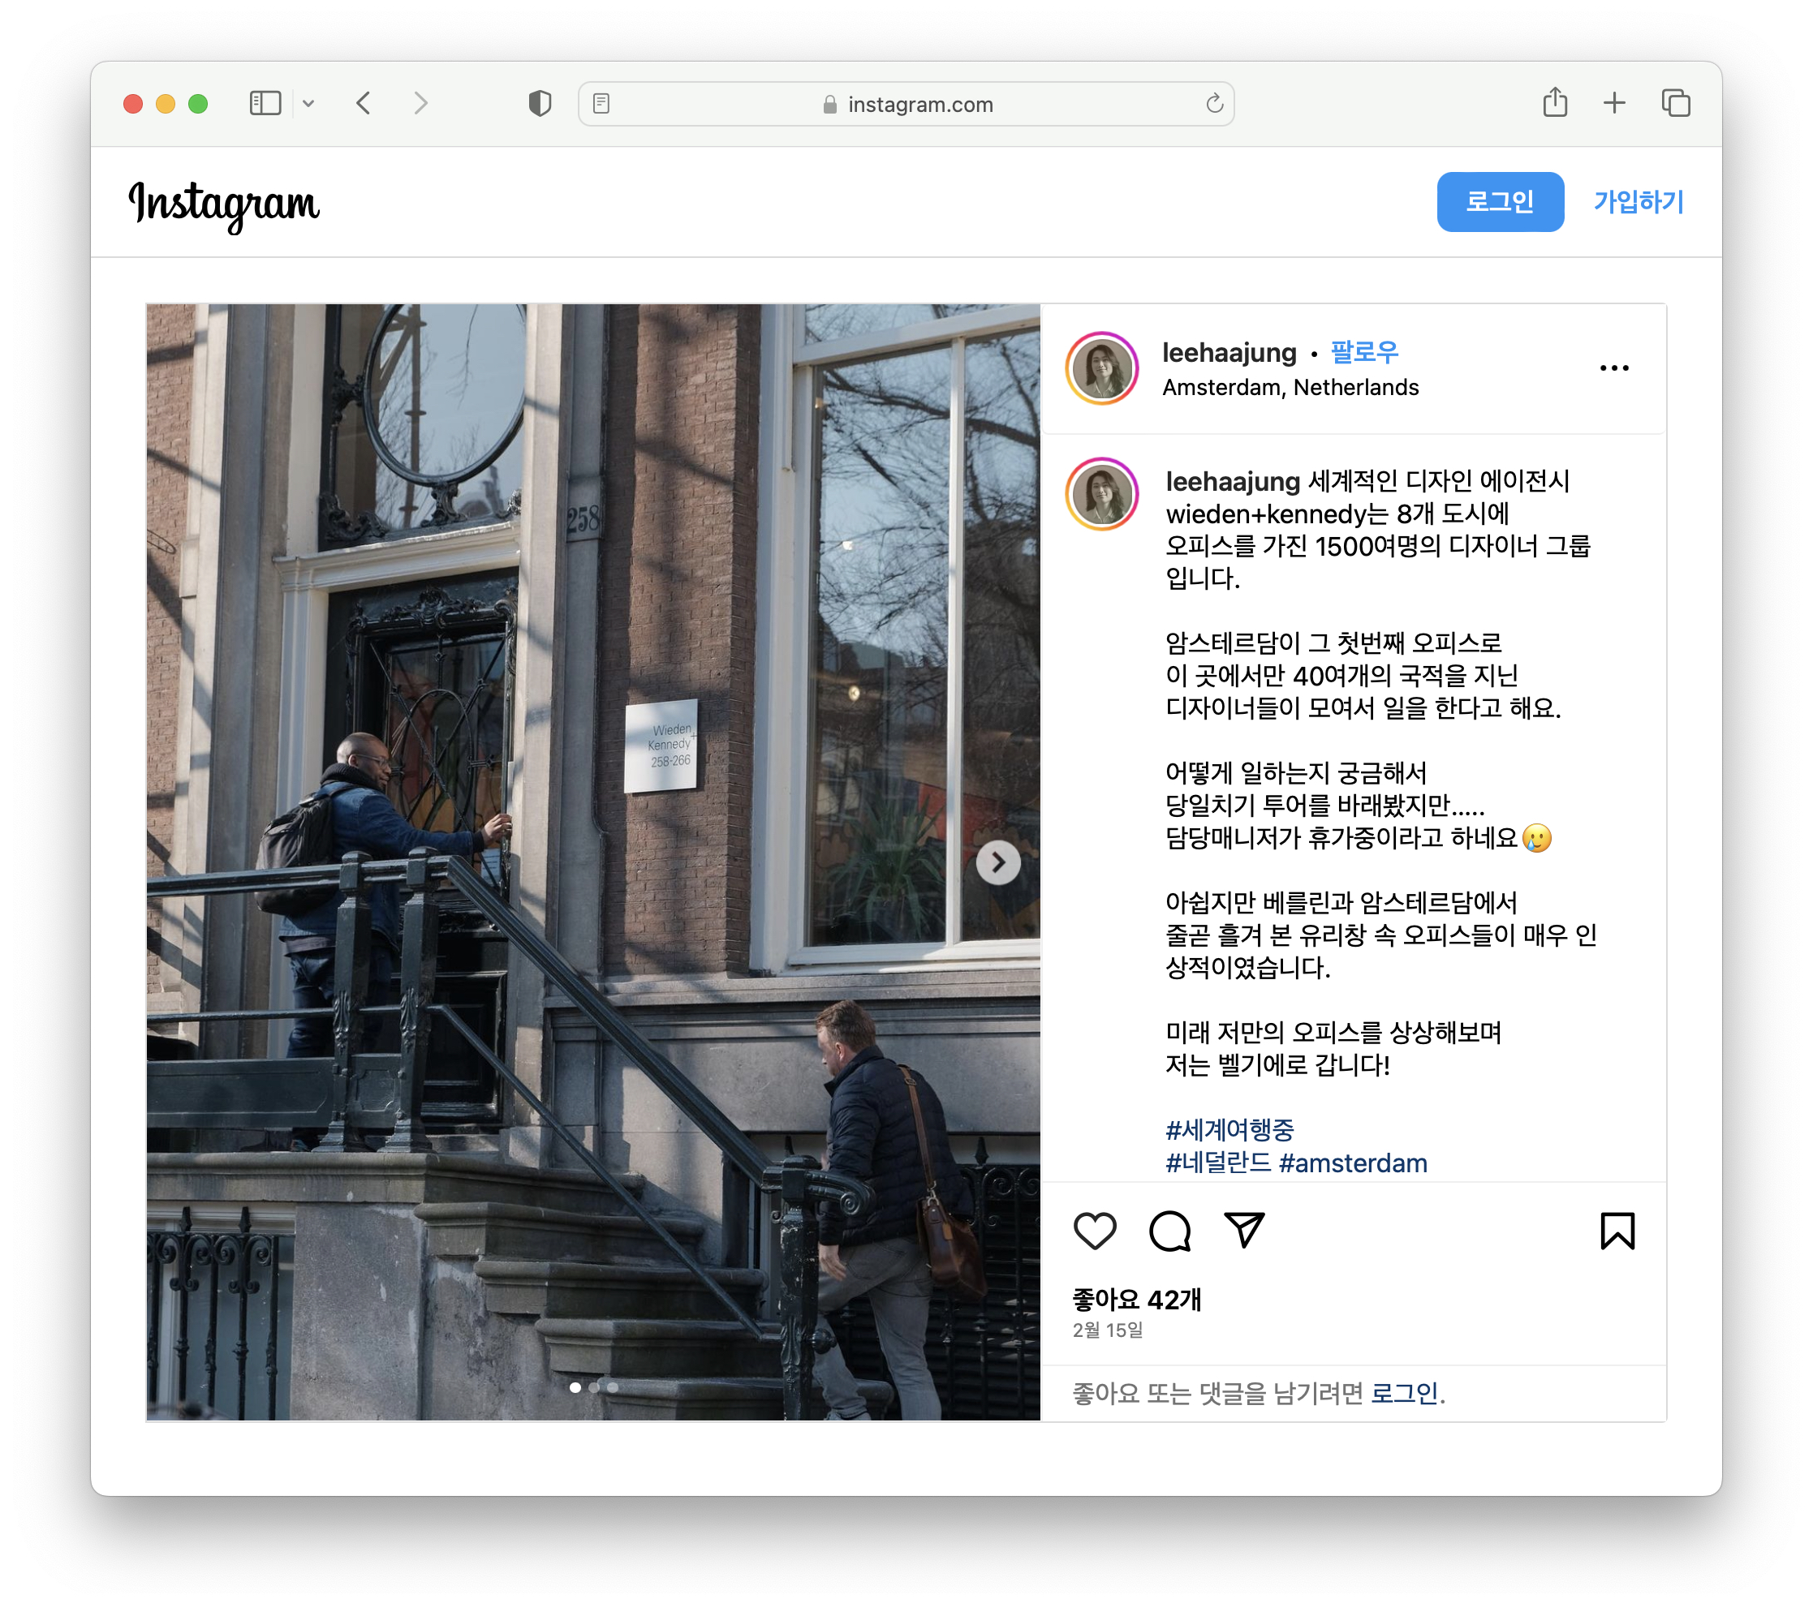1813x1616 pixels.
Task: Open post options three-dot menu
Action: pos(1614,368)
